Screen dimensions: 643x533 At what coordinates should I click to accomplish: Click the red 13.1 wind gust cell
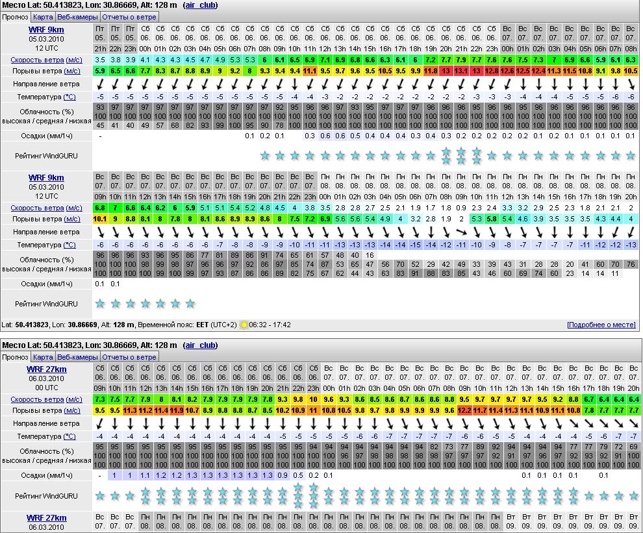461,71
